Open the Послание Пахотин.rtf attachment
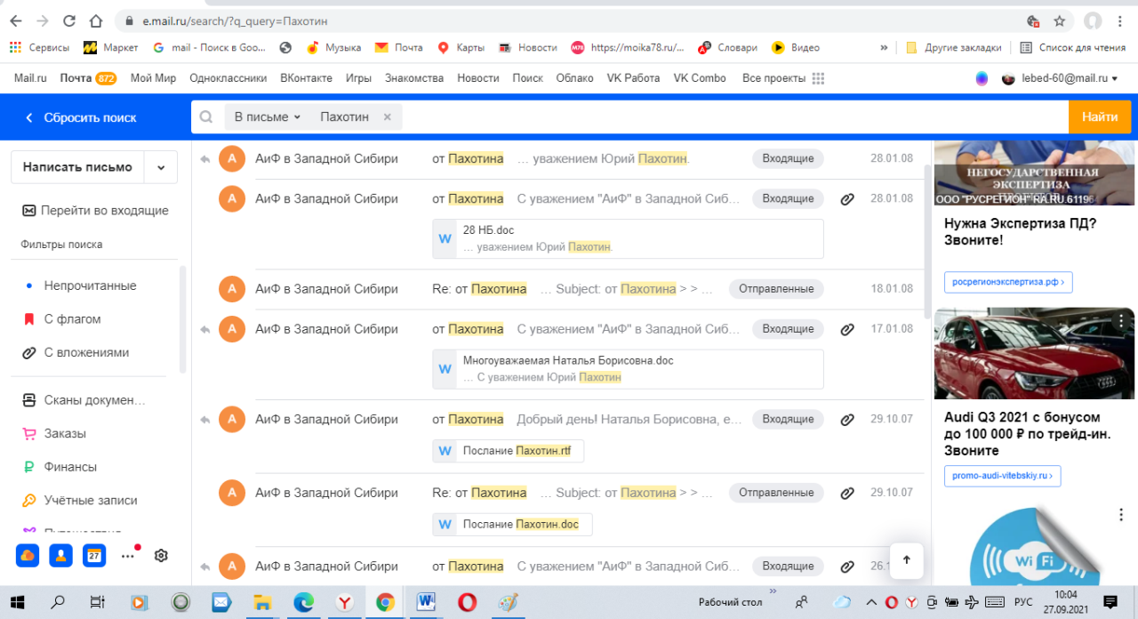Viewport: 1138px width, 619px height. [x=508, y=451]
